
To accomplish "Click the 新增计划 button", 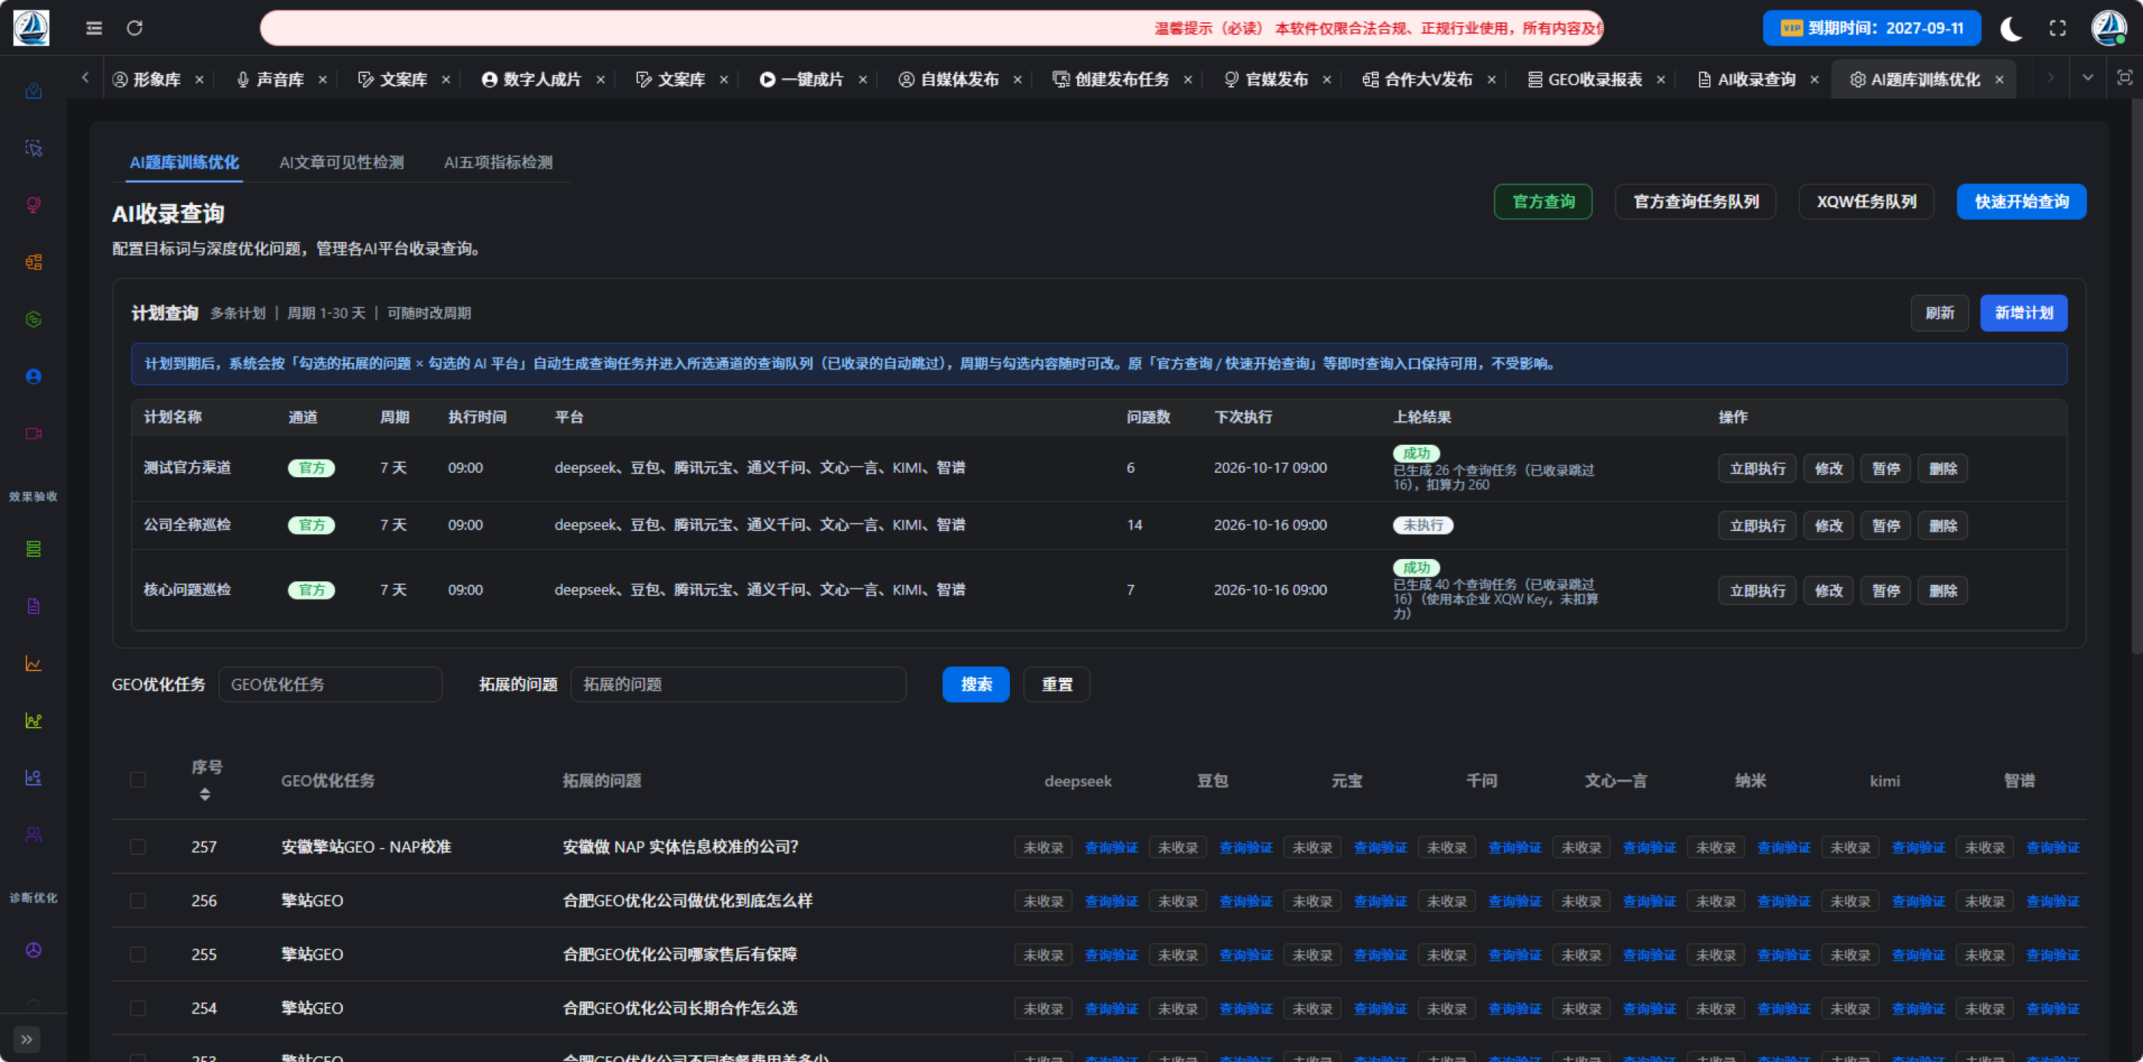I will tap(2023, 313).
